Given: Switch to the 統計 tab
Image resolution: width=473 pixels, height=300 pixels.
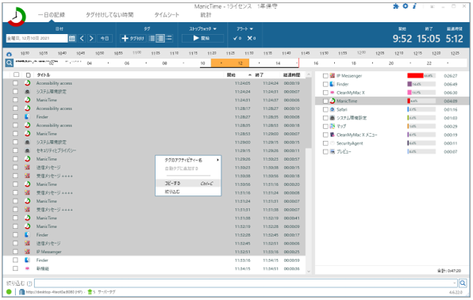Looking at the screenshot, I should pos(206,15).
